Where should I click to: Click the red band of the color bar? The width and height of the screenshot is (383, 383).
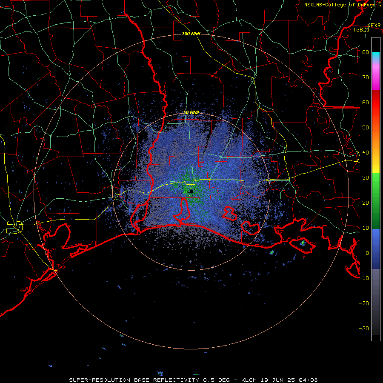376,103
